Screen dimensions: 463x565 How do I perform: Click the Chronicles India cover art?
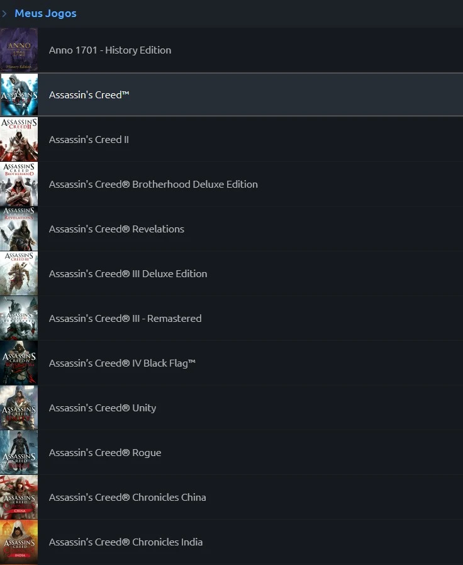19,542
